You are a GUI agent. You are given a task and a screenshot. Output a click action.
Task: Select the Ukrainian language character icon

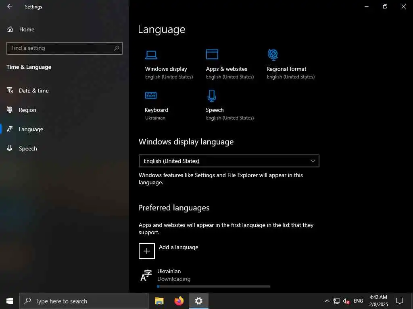(146, 275)
